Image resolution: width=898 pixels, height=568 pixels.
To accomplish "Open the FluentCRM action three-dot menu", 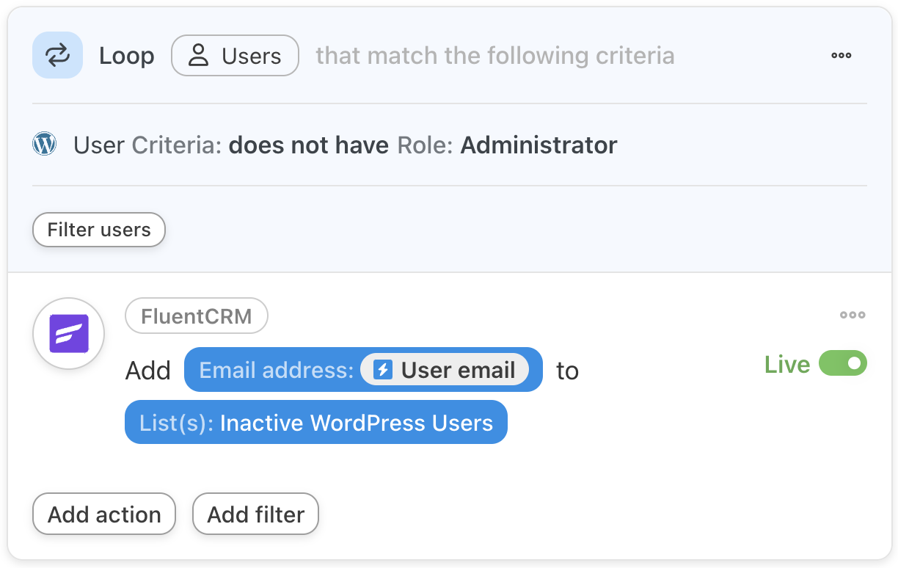I will [853, 315].
